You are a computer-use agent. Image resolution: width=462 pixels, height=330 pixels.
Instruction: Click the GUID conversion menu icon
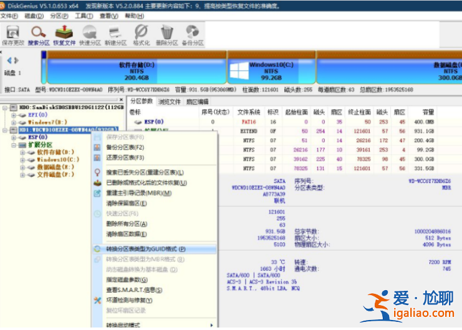(97, 249)
